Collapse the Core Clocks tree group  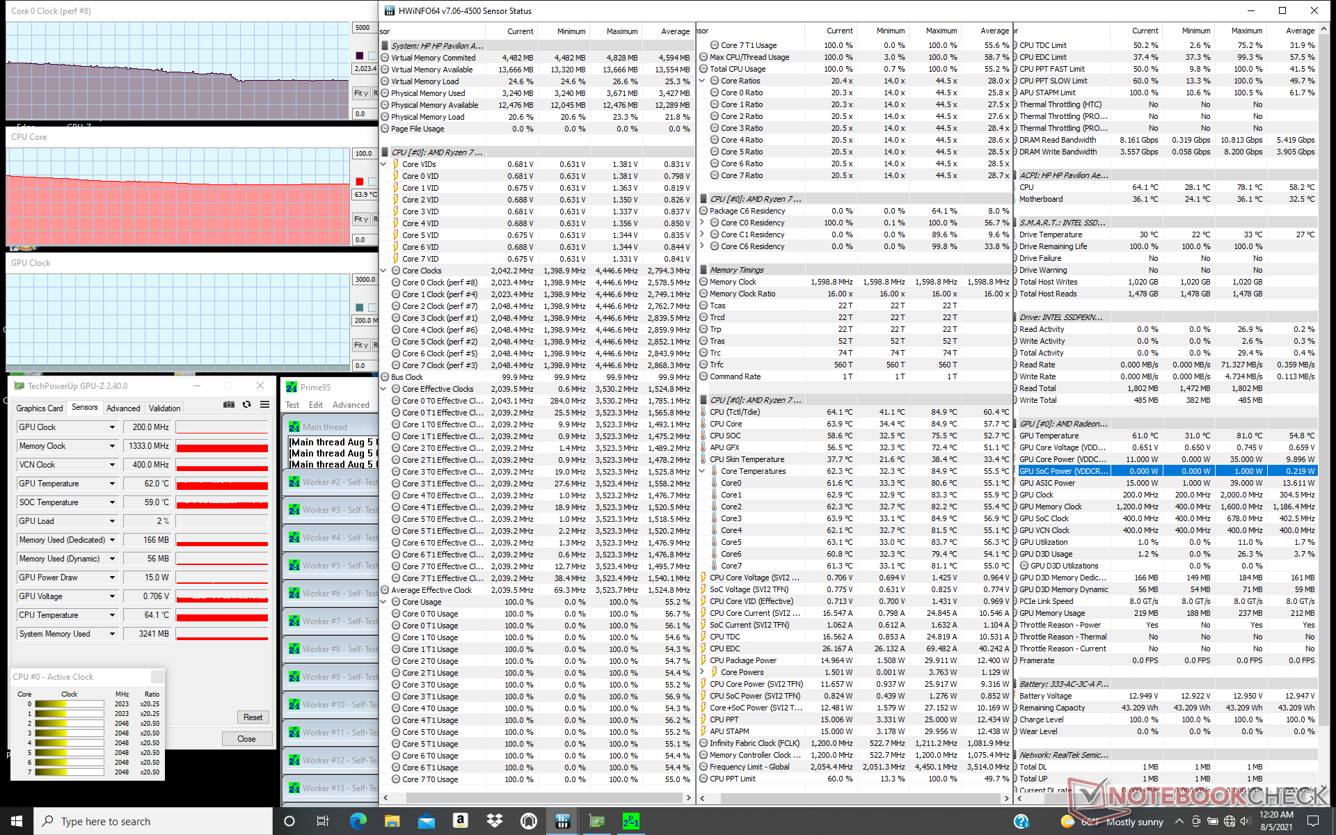[x=383, y=271]
